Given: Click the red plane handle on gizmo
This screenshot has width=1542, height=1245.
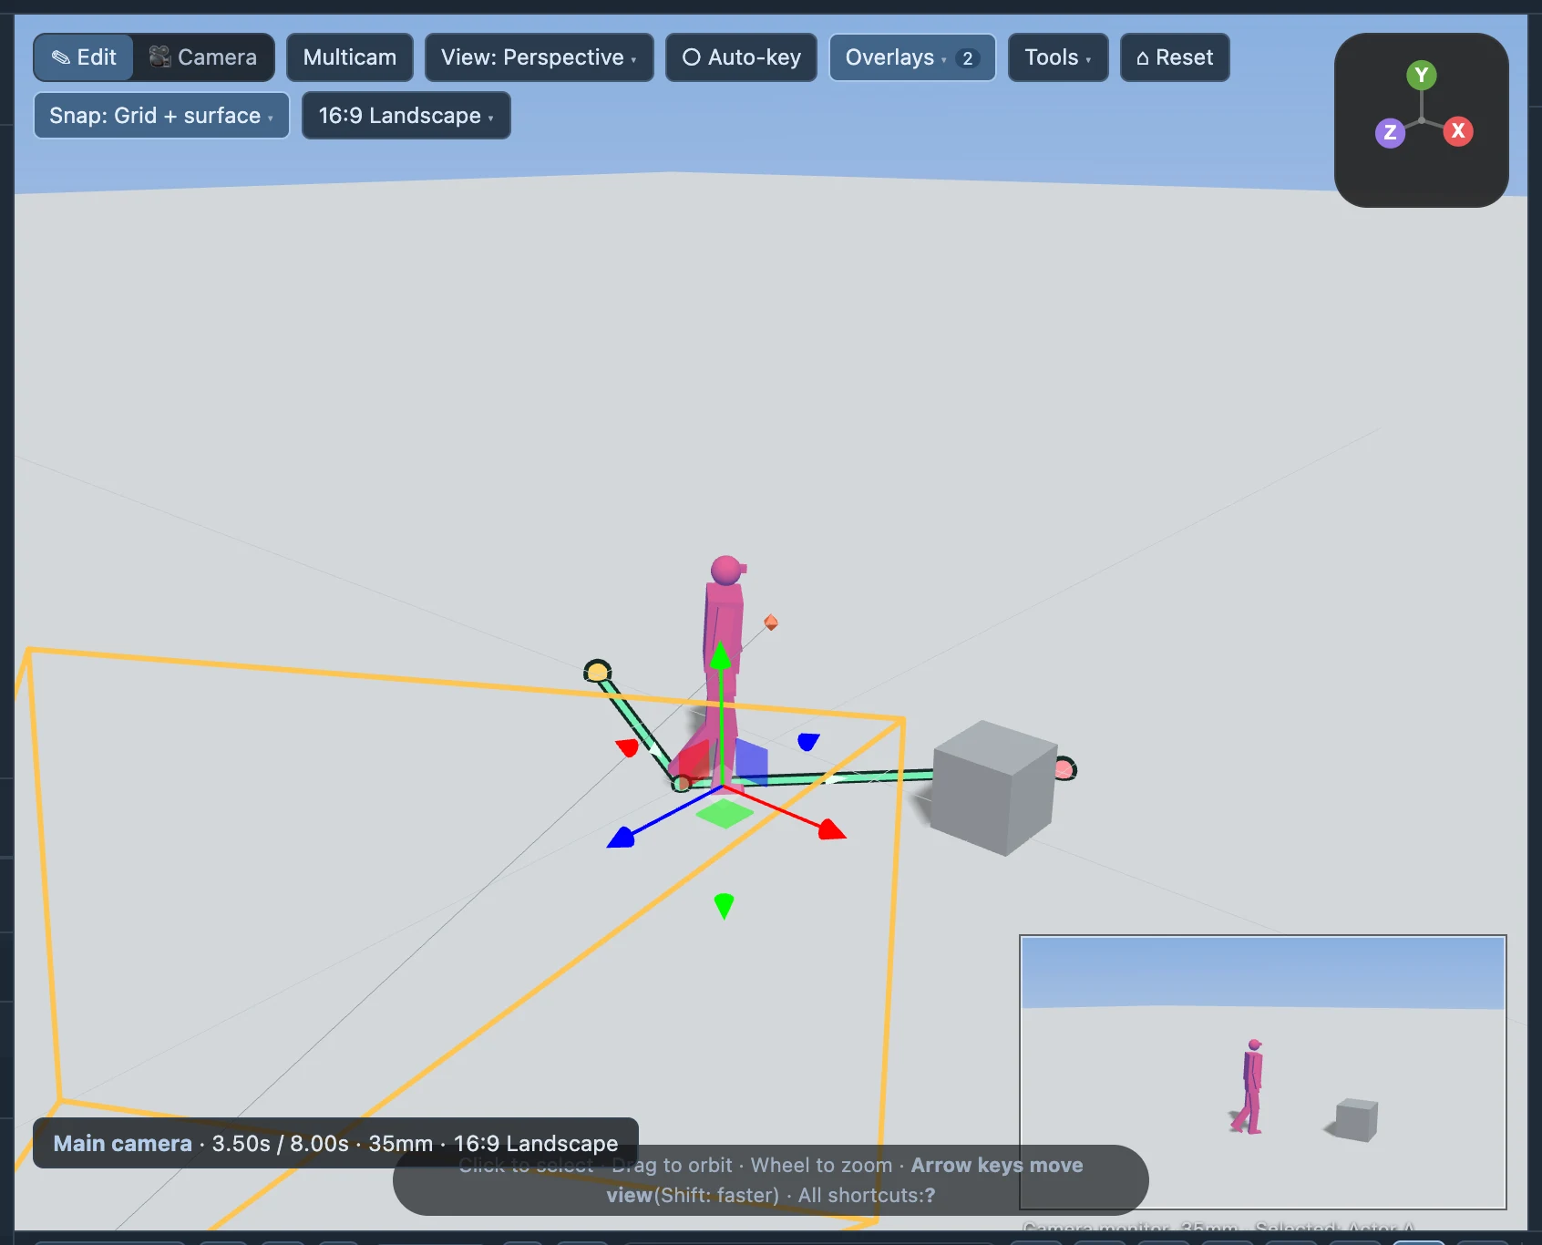Looking at the screenshot, I should point(693,762).
